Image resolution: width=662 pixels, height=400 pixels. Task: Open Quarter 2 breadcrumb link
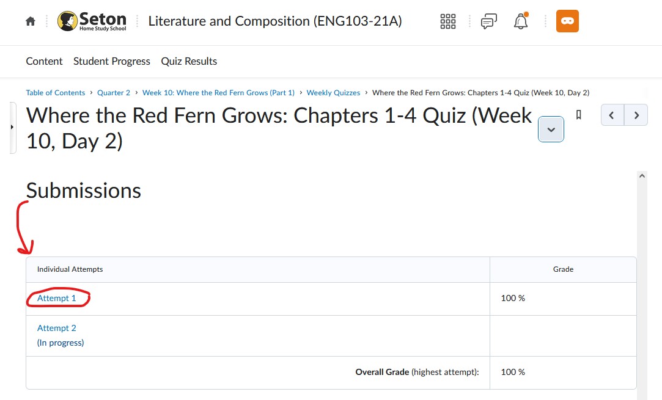click(114, 93)
